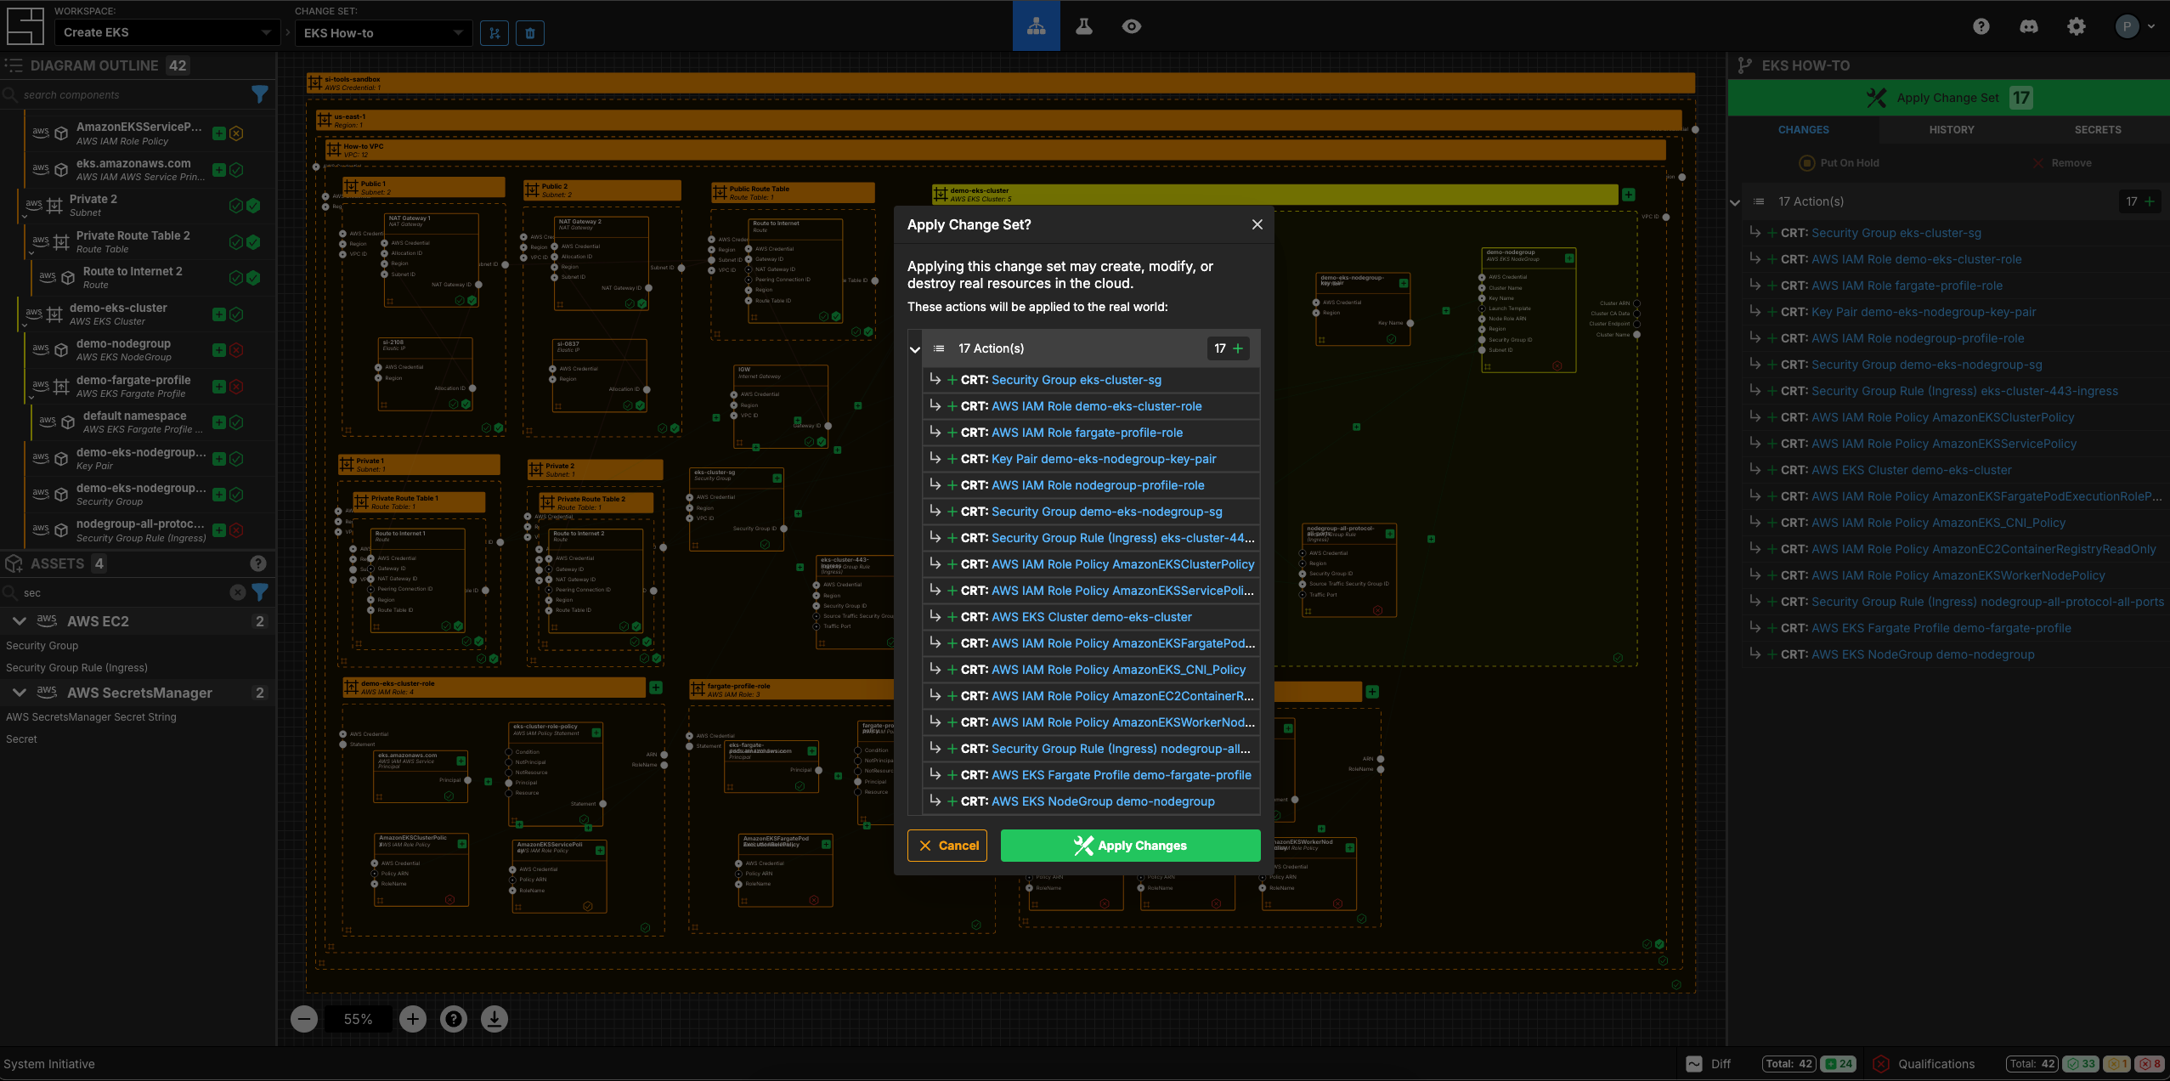Open the eye visualization view icon
This screenshot has width=2170, height=1081.
(x=1131, y=26)
